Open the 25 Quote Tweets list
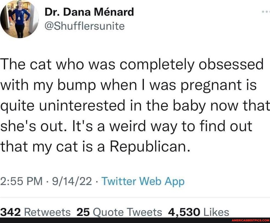This screenshot has width=270, height=223. [84, 212]
